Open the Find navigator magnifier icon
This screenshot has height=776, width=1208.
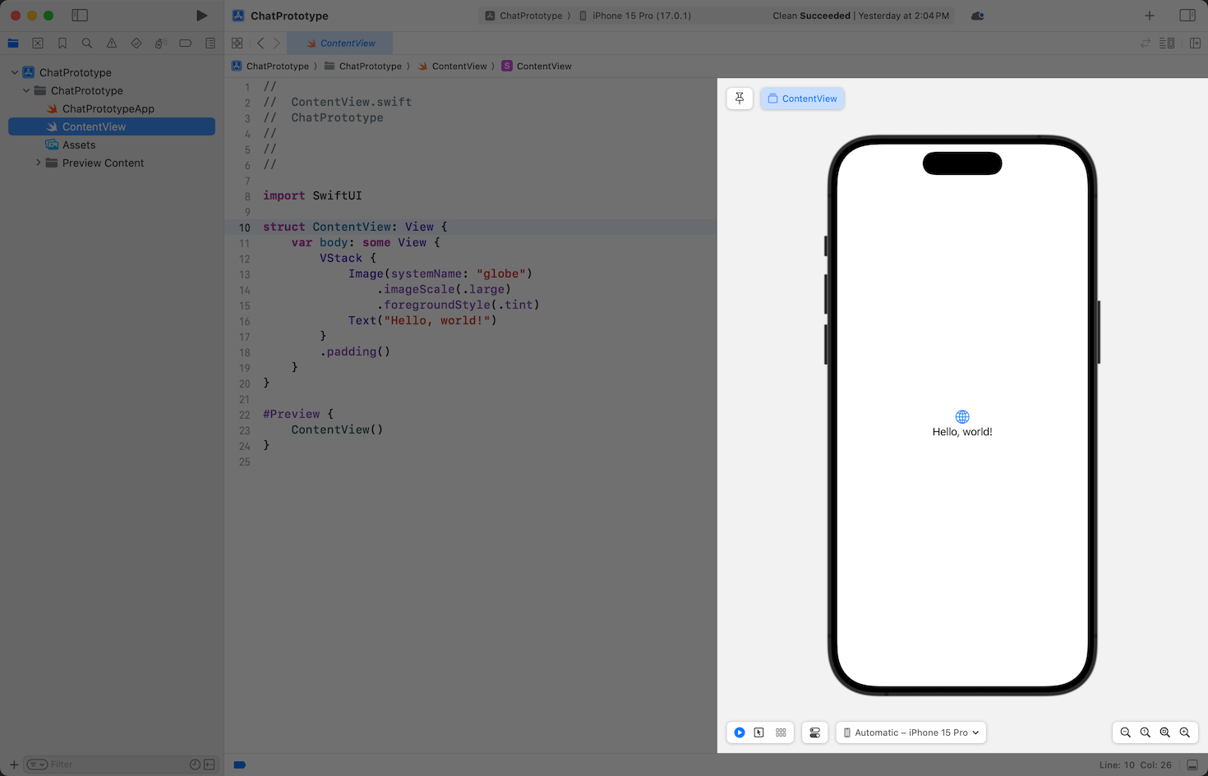point(87,44)
